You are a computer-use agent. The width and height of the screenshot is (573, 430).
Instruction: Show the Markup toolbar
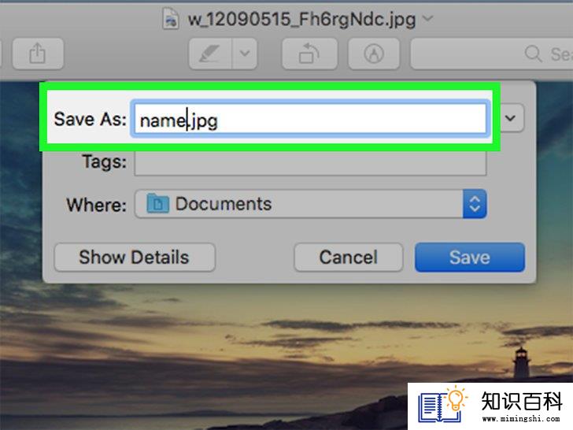(x=373, y=54)
